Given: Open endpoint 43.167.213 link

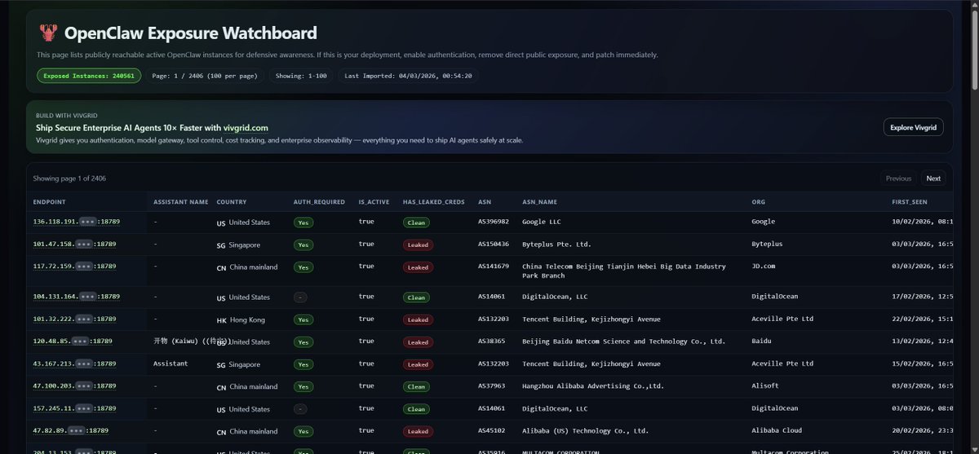Looking at the screenshot, I should point(74,364).
